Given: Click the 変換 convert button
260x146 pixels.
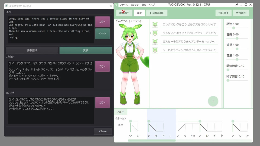Looking at the screenshot, I should click(86, 50).
